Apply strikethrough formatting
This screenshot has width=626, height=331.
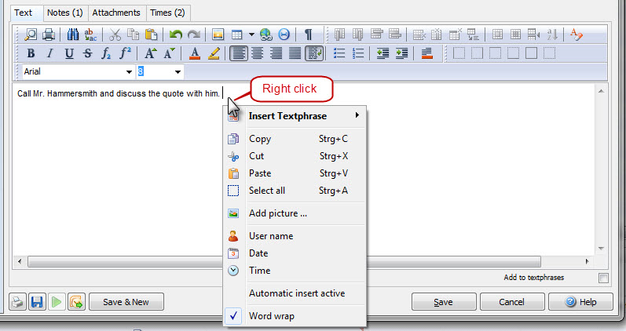(x=87, y=53)
